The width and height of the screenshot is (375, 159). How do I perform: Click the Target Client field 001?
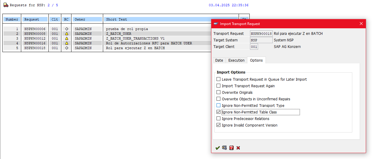tap(254, 47)
